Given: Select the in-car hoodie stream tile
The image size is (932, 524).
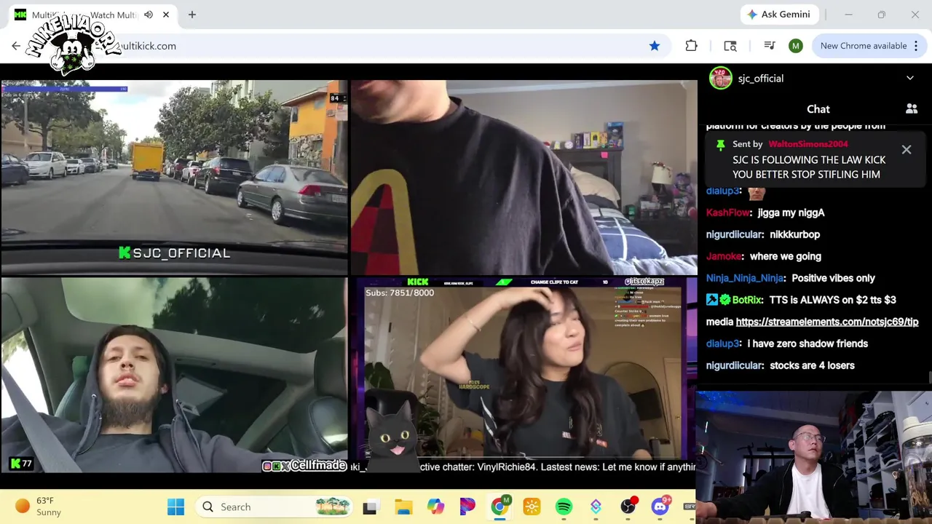Looking at the screenshot, I should tap(173, 375).
